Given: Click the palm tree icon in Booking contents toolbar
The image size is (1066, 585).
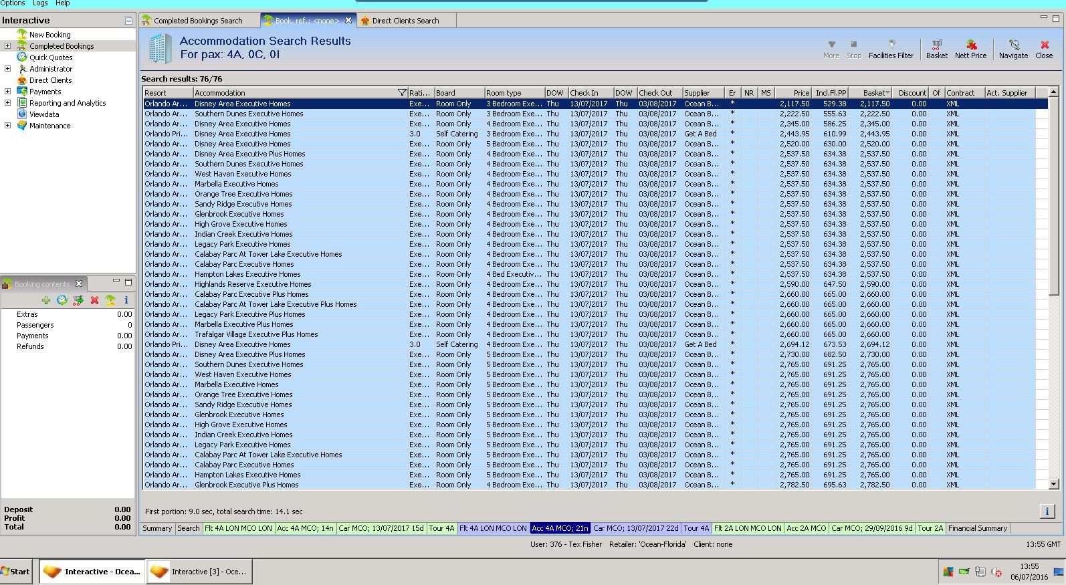Looking at the screenshot, I should pyautogui.click(x=110, y=301).
